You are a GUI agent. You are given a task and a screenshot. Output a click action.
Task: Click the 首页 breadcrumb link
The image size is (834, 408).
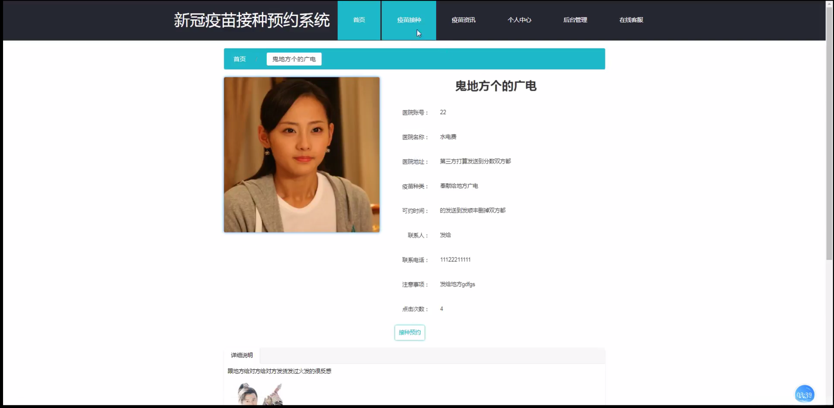pyautogui.click(x=239, y=59)
